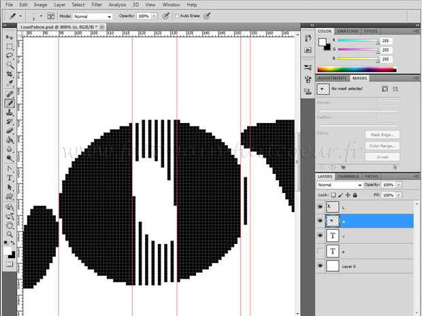Select the Move tool
422x316 pixels.
click(x=10, y=37)
